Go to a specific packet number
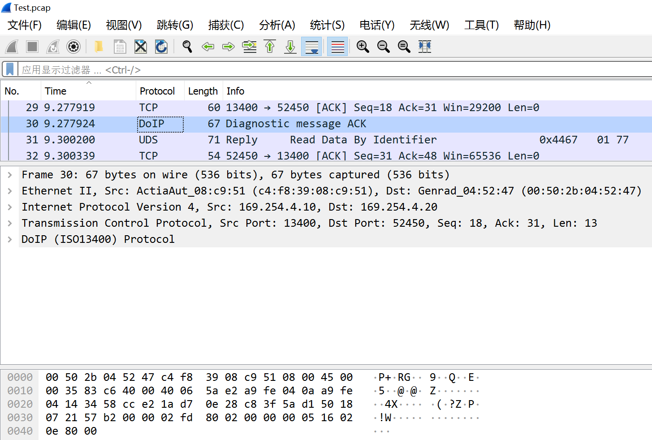The width and height of the screenshot is (652, 440). coord(249,46)
